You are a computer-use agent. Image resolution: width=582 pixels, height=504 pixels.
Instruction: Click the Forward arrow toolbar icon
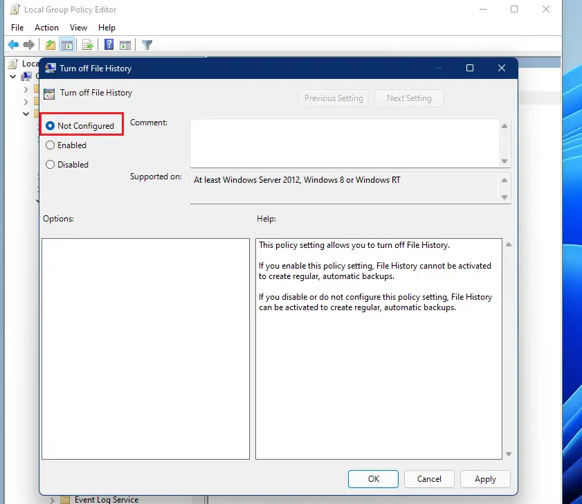(28, 45)
